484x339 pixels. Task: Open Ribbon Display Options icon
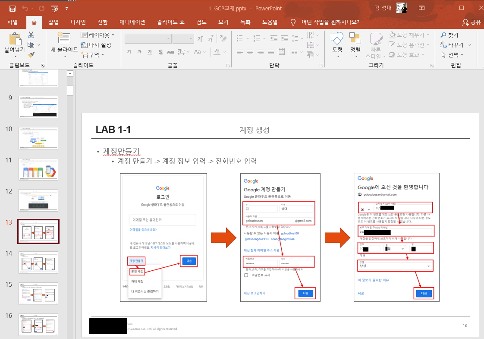[x=421, y=8]
